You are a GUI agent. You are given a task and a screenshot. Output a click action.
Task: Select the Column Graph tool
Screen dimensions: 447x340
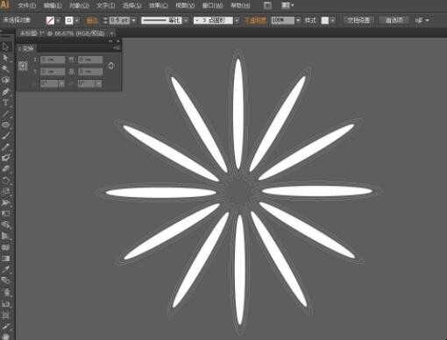point(5,304)
